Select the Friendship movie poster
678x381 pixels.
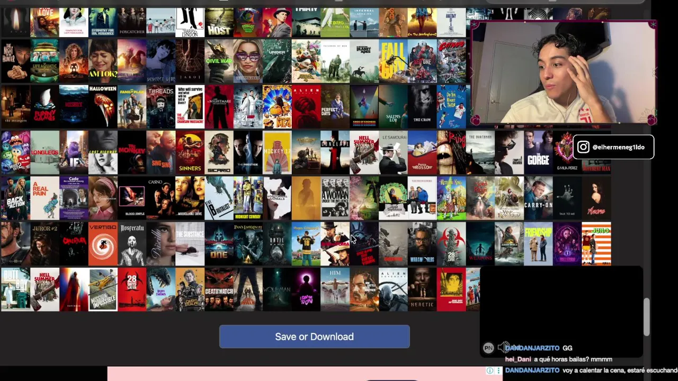point(538,244)
